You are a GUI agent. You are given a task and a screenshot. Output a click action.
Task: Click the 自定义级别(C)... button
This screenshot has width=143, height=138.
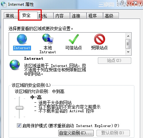click(76, 133)
